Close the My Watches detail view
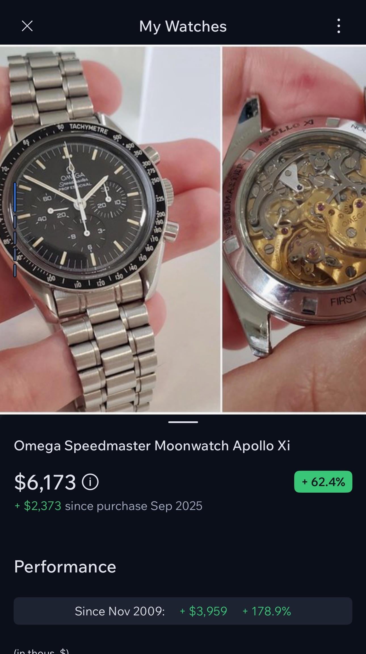Viewport: 366px width, 654px height. (27, 26)
